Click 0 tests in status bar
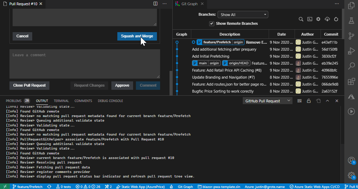The width and height of the screenshot is (358, 189). [63, 187]
